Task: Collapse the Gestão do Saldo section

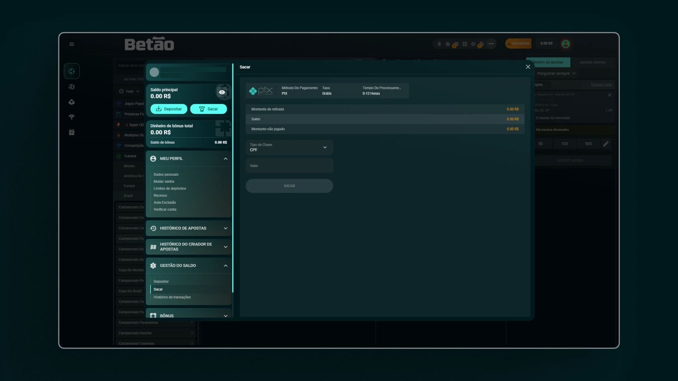Action: 226,266
